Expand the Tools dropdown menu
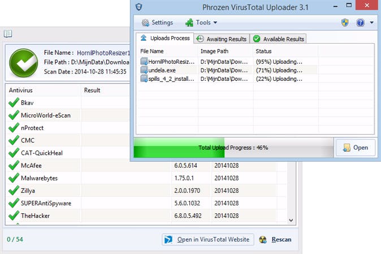The image size is (381, 254). tap(201, 23)
